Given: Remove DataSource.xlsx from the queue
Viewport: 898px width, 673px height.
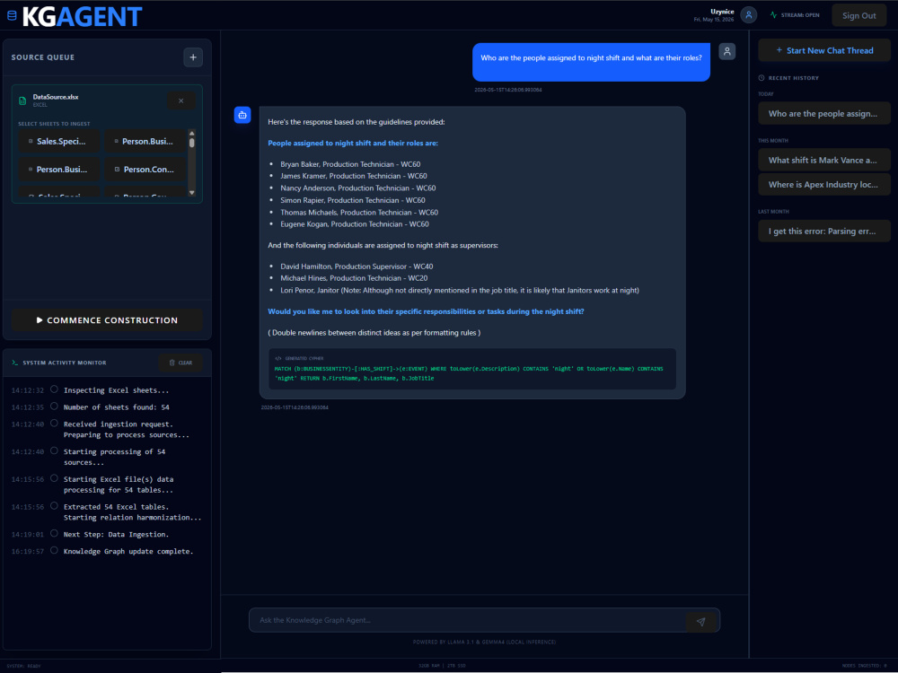Looking at the screenshot, I should (x=181, y=101).
